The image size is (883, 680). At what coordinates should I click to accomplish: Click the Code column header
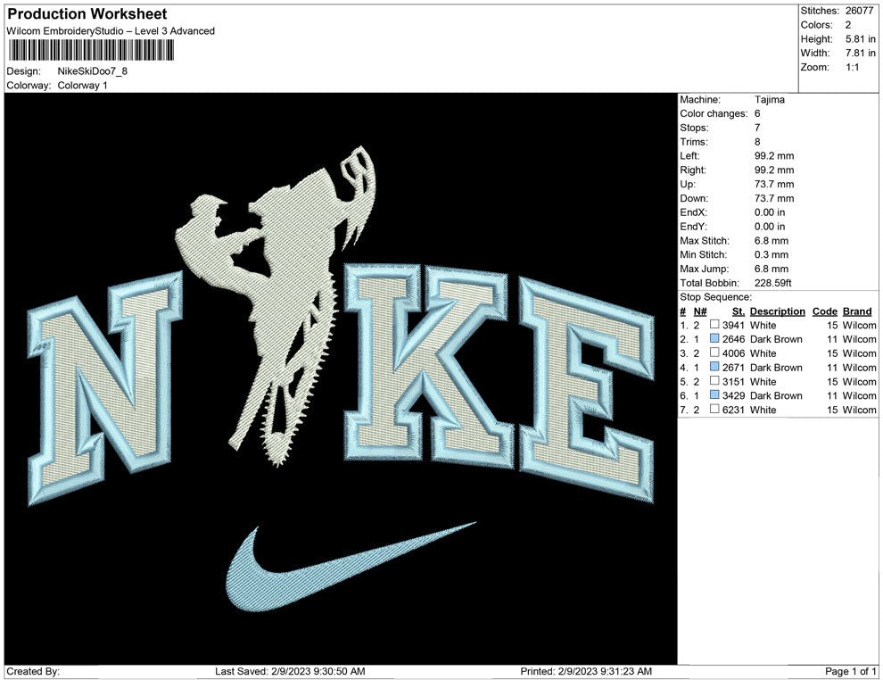coord(825,311)
